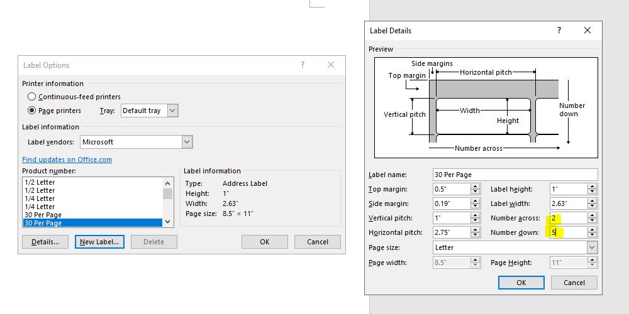Viewport: 629px width, 314px height.
Task: Click Cancel in Label Options dialog
Action: (x=318, y=242)
